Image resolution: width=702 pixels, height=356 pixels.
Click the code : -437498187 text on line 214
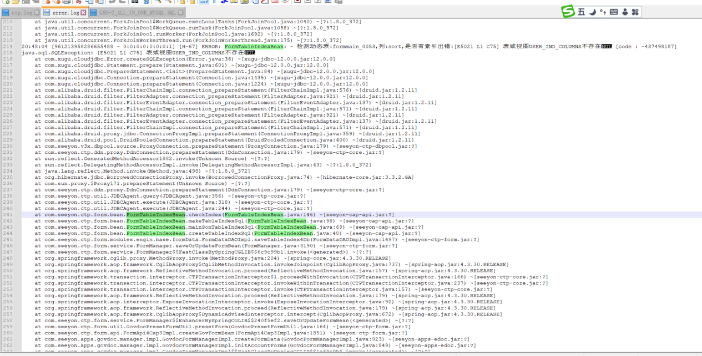tap(645, 47)
